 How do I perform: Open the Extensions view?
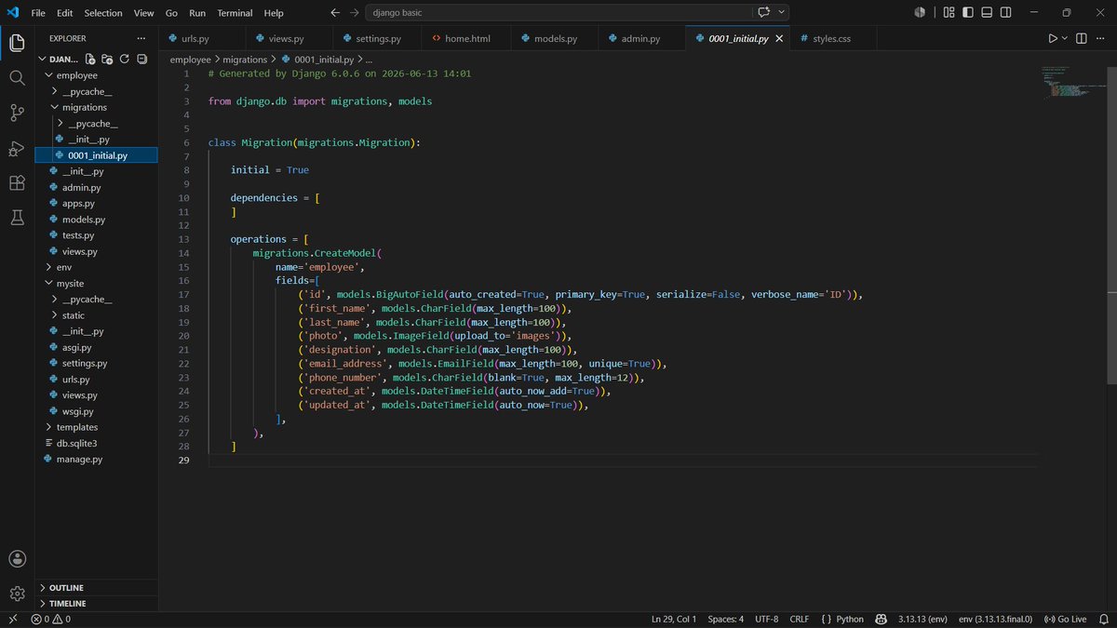coord(17,182)
